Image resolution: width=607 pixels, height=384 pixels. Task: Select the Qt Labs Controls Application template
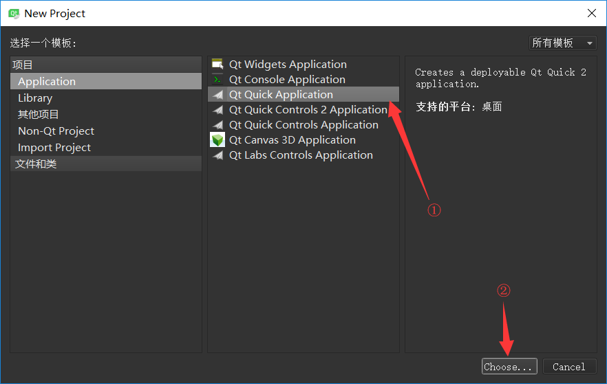pyautogui.click(x=303, y=155)
